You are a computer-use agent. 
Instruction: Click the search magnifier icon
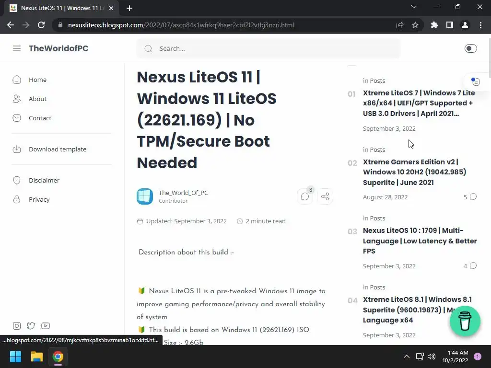[x=149, y=48]
